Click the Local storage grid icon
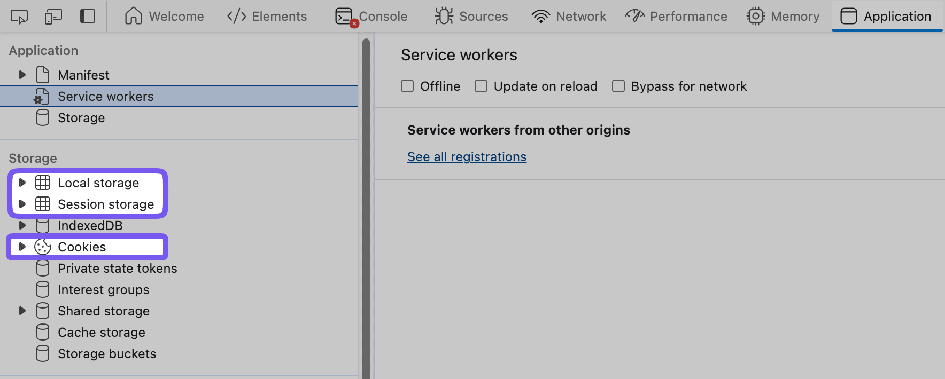The width and height of the screenshot is (945, 379). click(43, 183)
